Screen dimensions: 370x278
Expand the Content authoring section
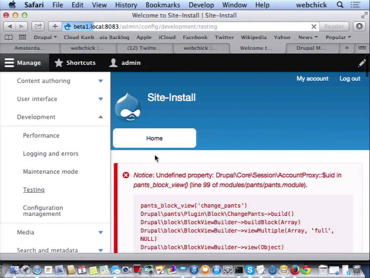[101, 81]
